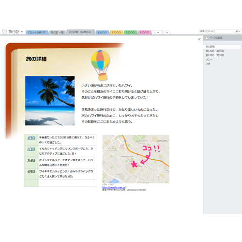Screen dimensions: 242x242
Task: Open the レビュー page in page list
Action: point(209,60)
